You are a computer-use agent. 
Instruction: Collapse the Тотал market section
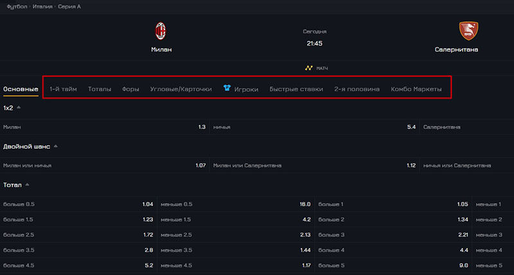28,185
